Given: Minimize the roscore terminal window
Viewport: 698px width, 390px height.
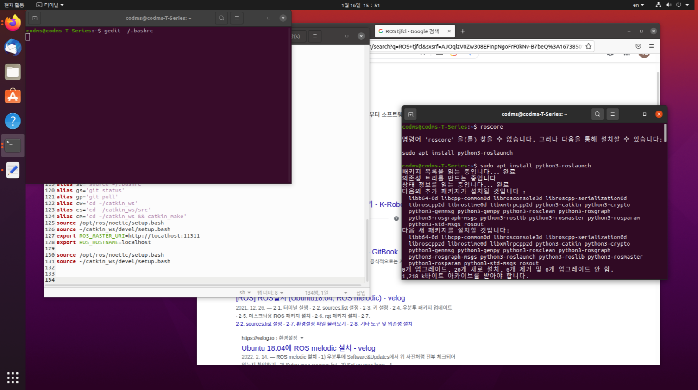Looking at the screenshot, I should pos(630,114).
